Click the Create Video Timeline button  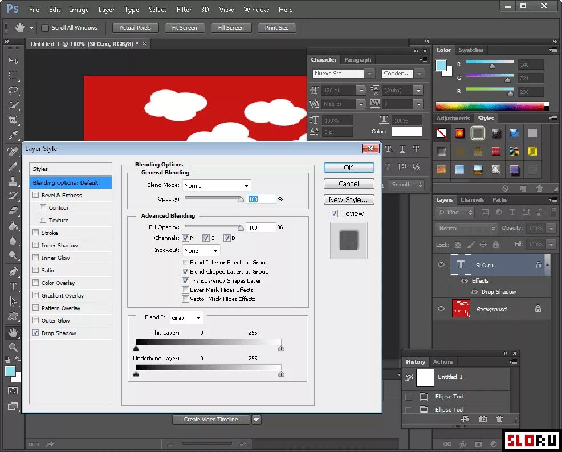tap(211, 420)
